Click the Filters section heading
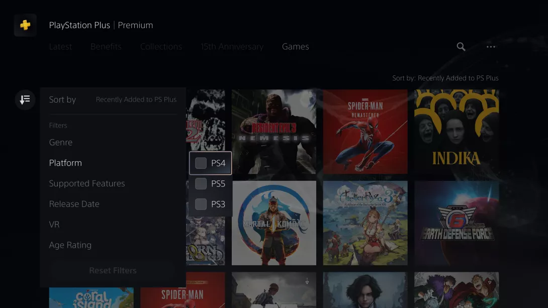Screen dimensions: 548x308 point(58,125)
